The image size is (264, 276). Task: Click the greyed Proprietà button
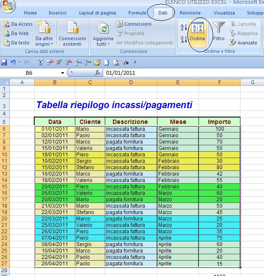coord(130,33)
